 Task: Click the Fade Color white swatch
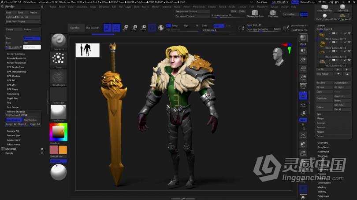(32, 47)
